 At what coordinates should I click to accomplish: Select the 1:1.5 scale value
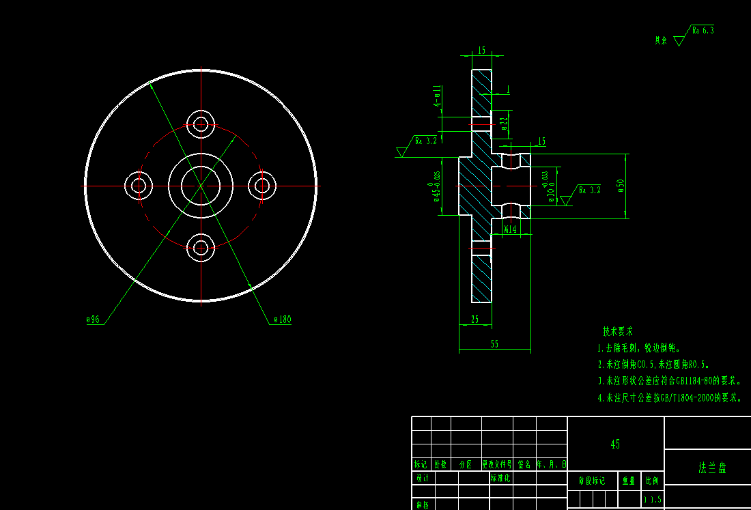click(x=653, y=500)
